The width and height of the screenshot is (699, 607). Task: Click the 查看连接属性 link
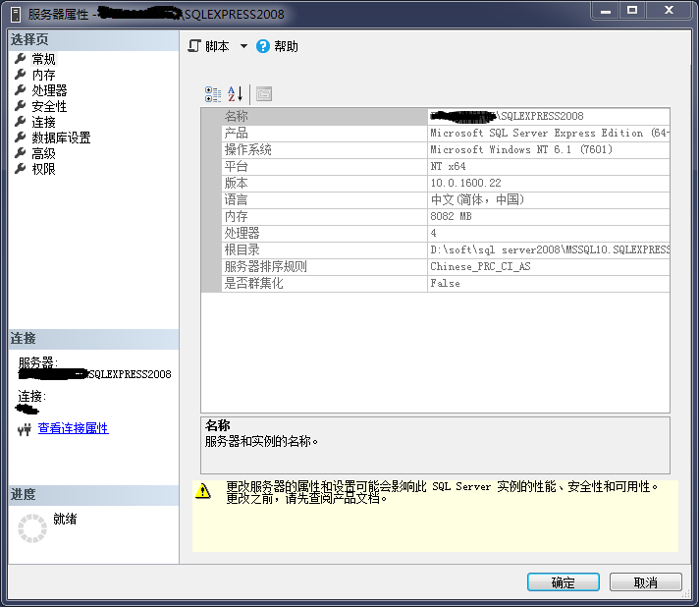point(73,428)
